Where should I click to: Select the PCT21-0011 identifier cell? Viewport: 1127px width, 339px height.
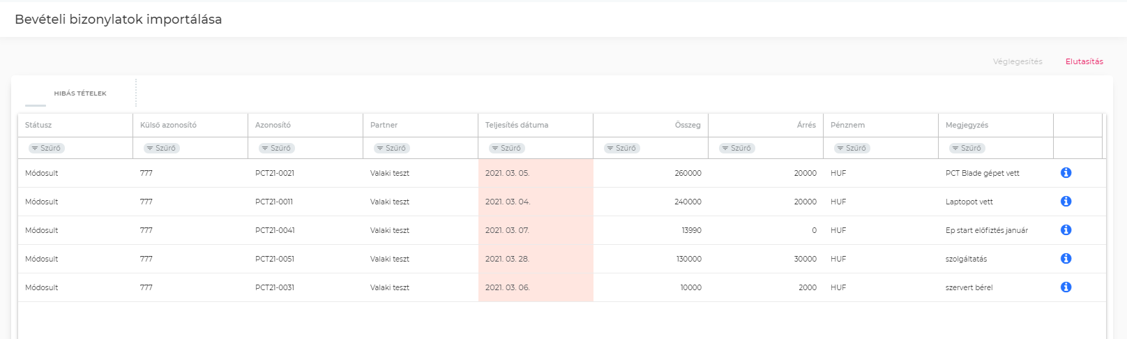click(x=274, y=202)
